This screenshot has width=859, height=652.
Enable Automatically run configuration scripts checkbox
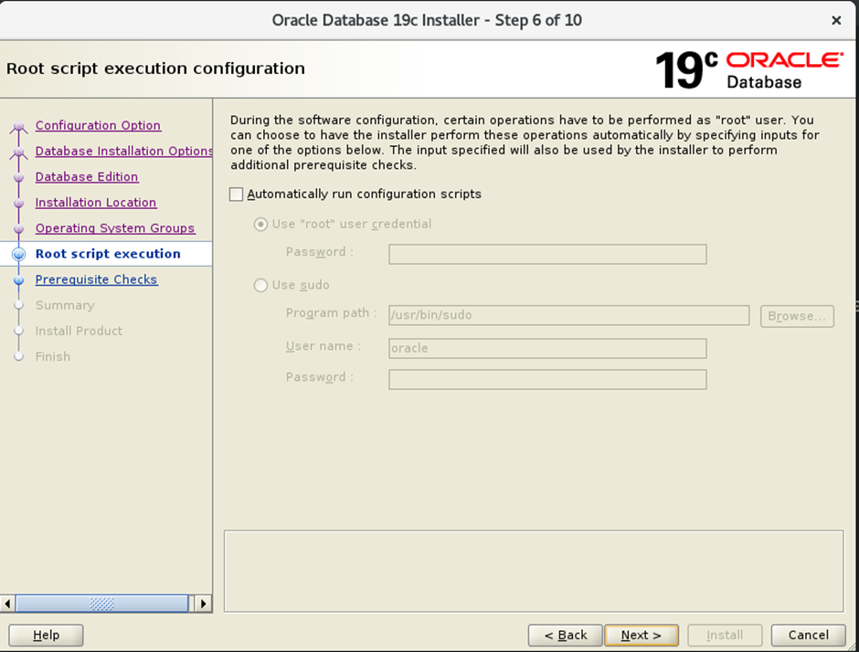236,195
